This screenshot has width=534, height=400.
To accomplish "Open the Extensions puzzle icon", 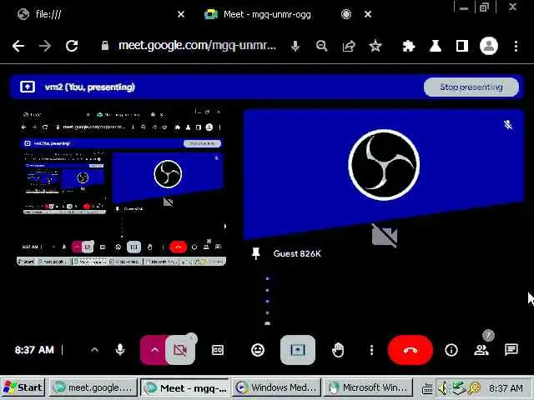I will 408,46.
